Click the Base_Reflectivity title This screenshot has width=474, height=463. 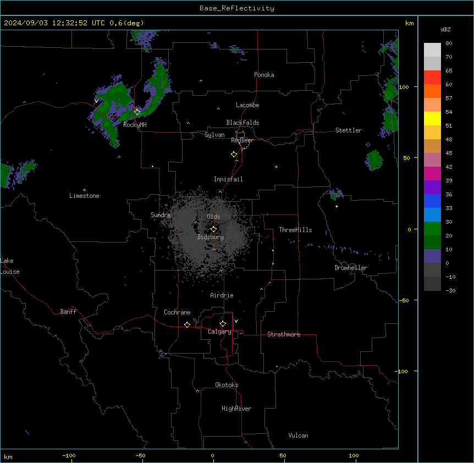pyautogui.click(x=237, y=8)
